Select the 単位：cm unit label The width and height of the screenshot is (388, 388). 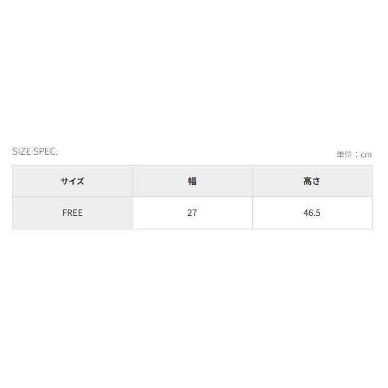tap(354, 155)
